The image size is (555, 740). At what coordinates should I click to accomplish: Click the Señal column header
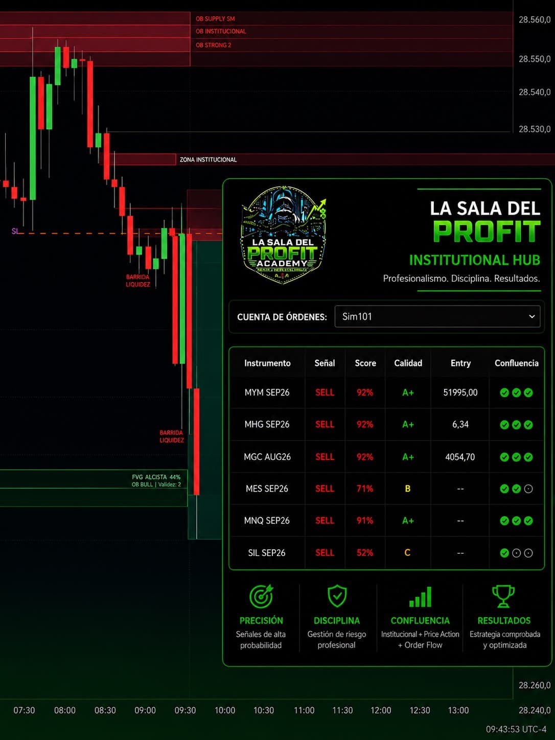[x=325, y=363]
